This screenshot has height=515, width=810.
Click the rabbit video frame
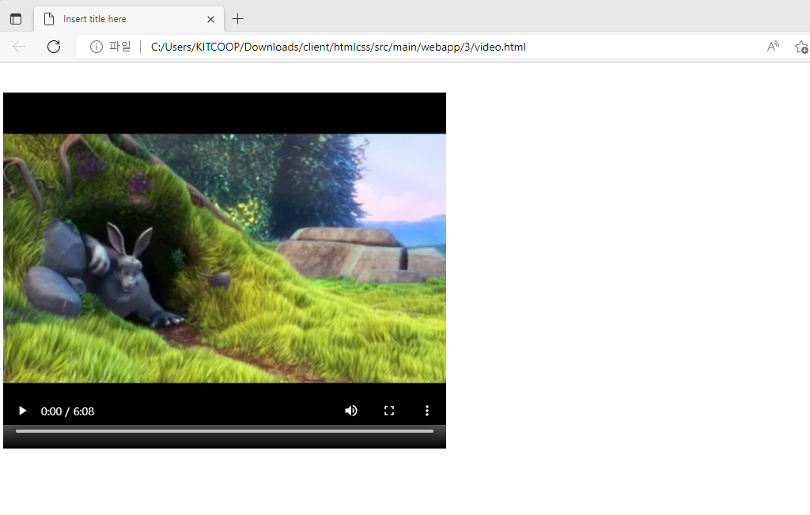point(225,258)
